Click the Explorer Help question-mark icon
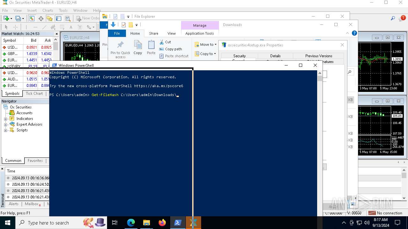Viewport: 408px width, 229px height. [x=354, y=33]
